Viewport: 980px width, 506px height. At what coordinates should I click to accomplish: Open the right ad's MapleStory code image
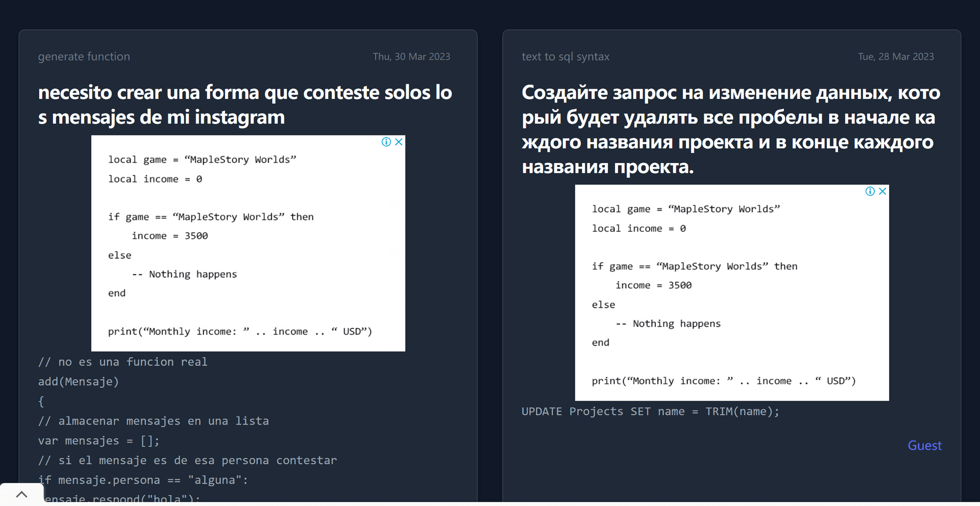[732, 292]
